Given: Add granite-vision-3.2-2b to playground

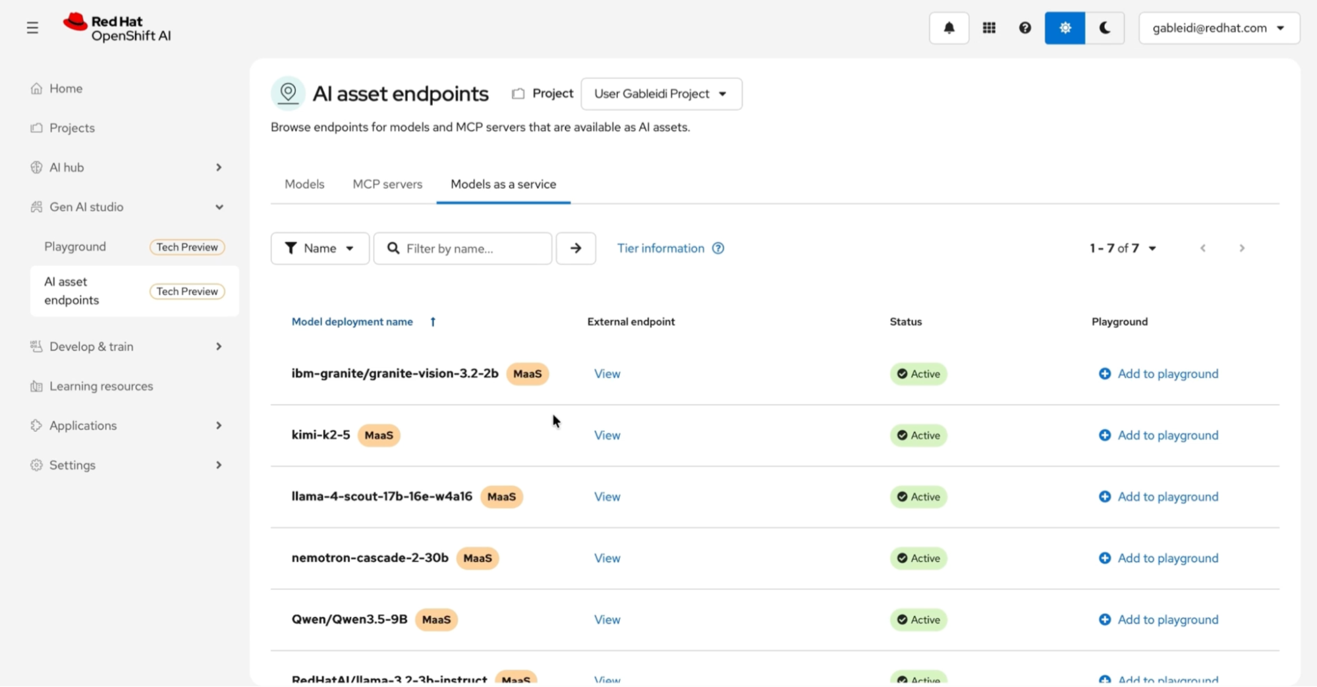Looking at the screenshot, I should click(x=1158, y=373).
